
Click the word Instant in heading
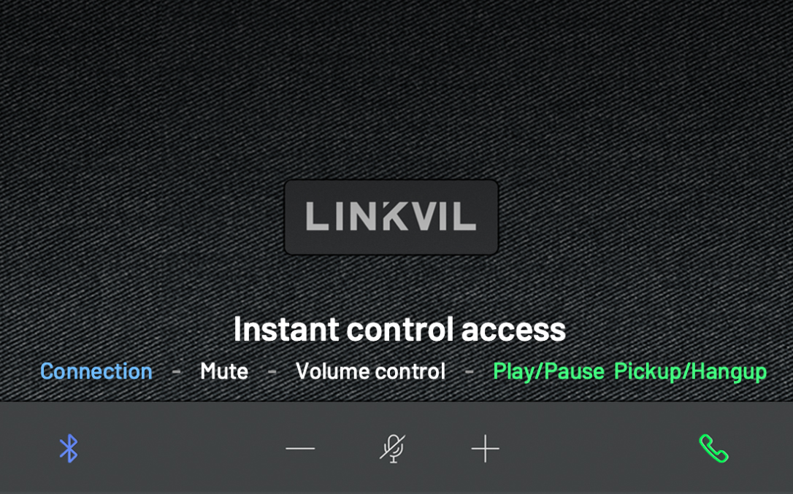286,330
